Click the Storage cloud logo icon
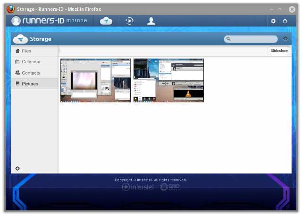 point(20,39)
